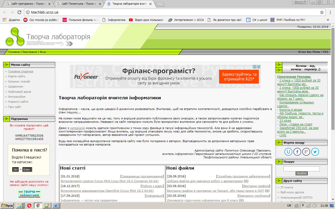The image size is (335, 209).
Task: Open the RSS feed link
Action: 325,52
